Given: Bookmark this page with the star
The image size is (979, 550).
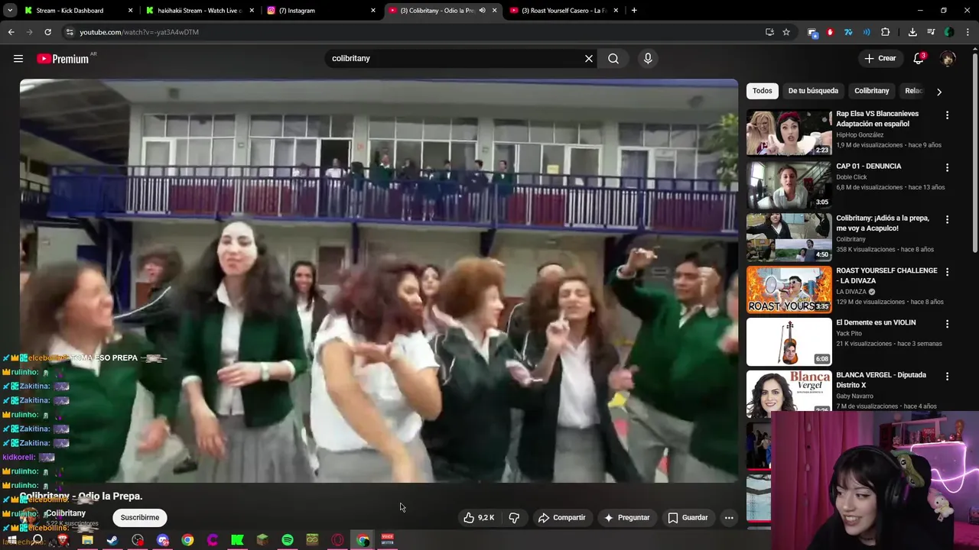Looking at the screenshot, I should 785,32.
